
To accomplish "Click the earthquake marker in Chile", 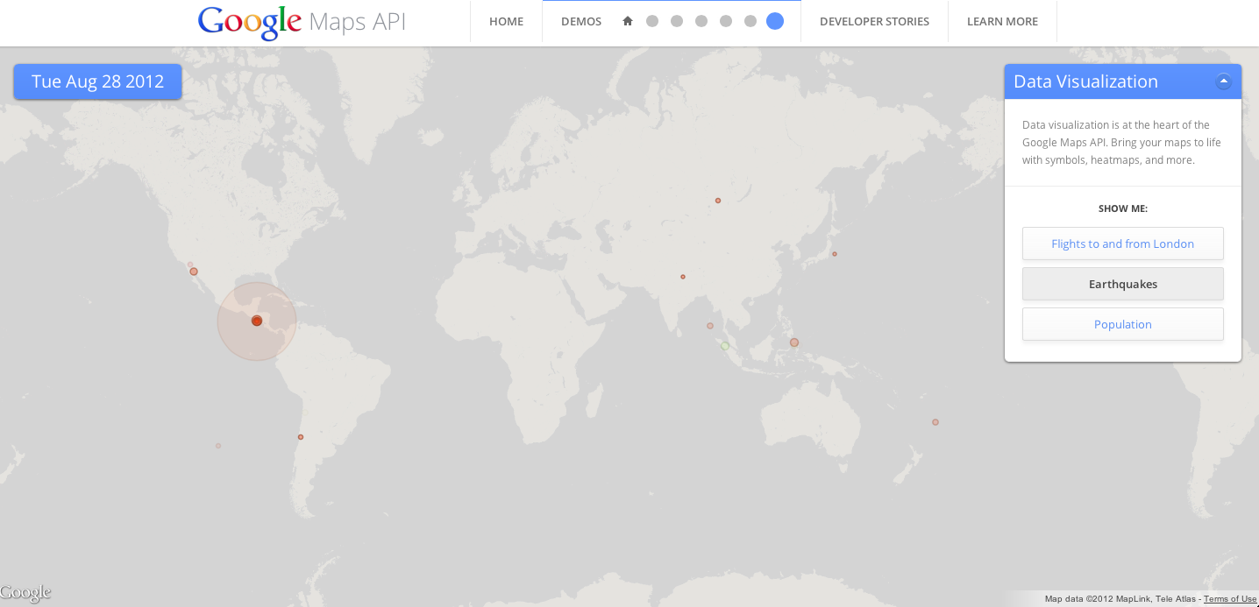I will click(x=301, y=437).
